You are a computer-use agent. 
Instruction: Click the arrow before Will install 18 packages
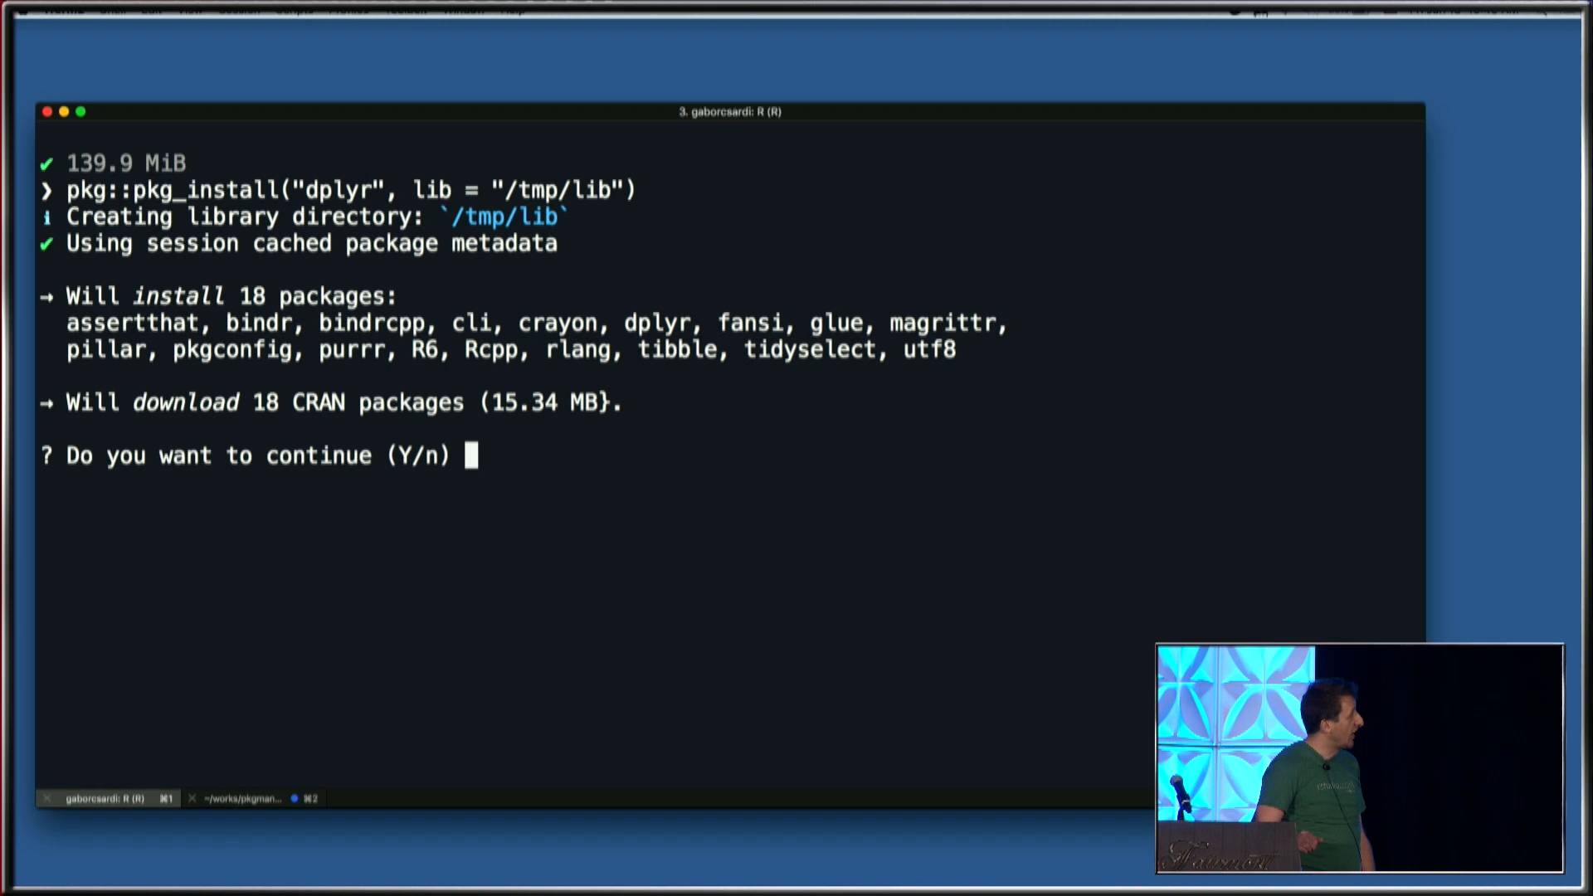point(46,297)
